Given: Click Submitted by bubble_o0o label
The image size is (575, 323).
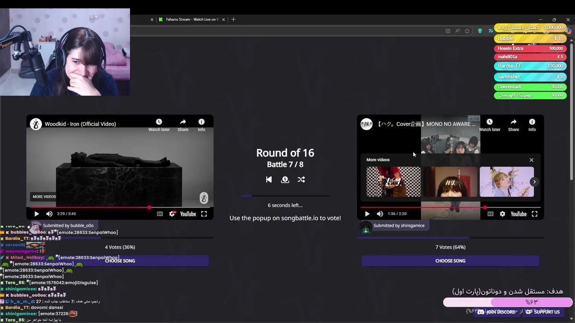Looking at the screenshot, I should point(68,226).
